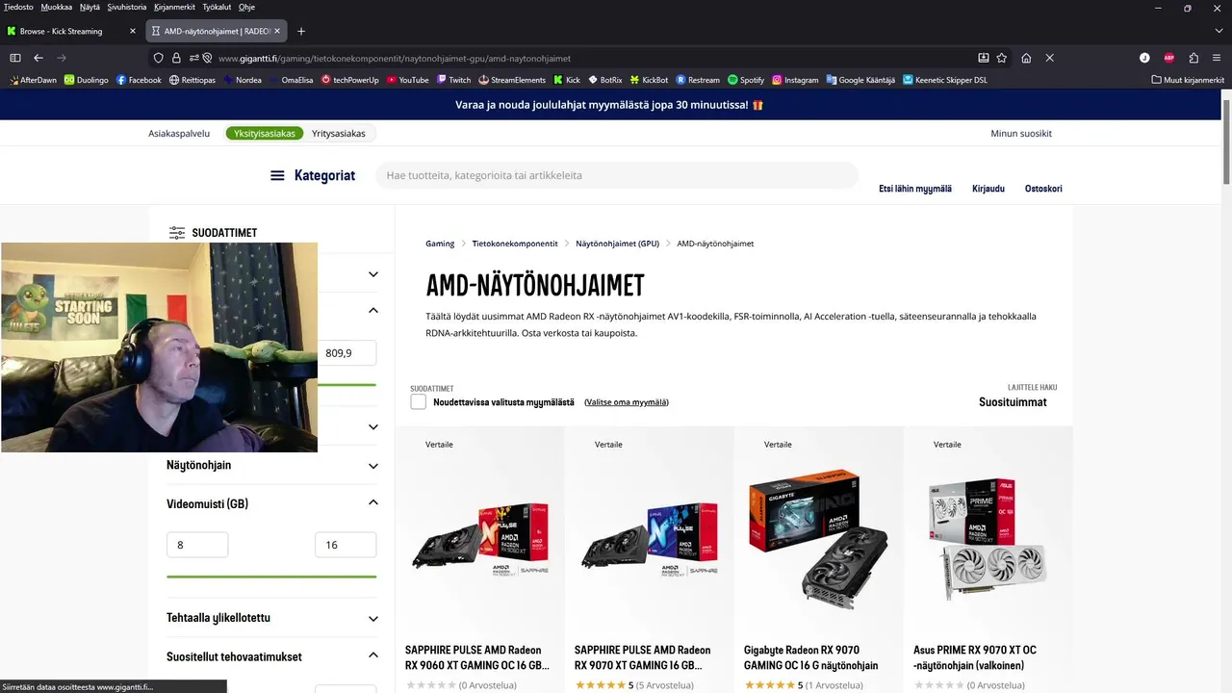Open the Työkalut menu
Image resolution: width=1232 pixels, height=693 pixels.
tap(217, 7)
